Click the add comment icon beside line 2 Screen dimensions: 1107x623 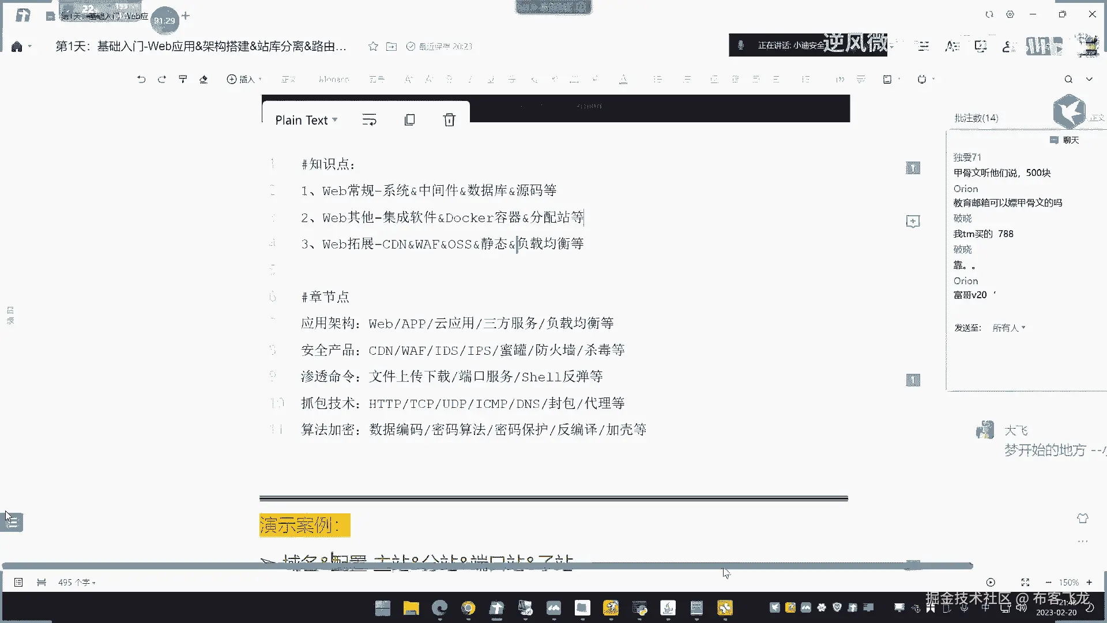click(x=913, y=222)
